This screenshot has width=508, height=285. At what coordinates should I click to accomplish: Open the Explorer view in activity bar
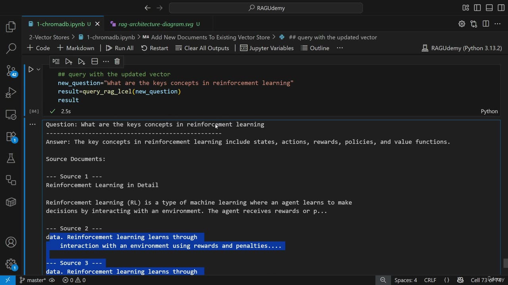(11, 27)
